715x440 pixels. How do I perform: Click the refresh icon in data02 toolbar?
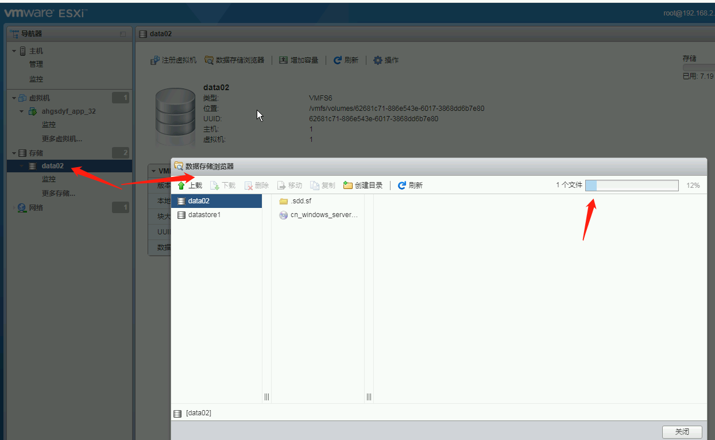click(338, 60)
